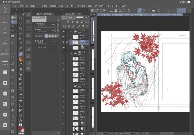
Task: Collapse the first 案1 layer folder
Action: click(71, 32)
